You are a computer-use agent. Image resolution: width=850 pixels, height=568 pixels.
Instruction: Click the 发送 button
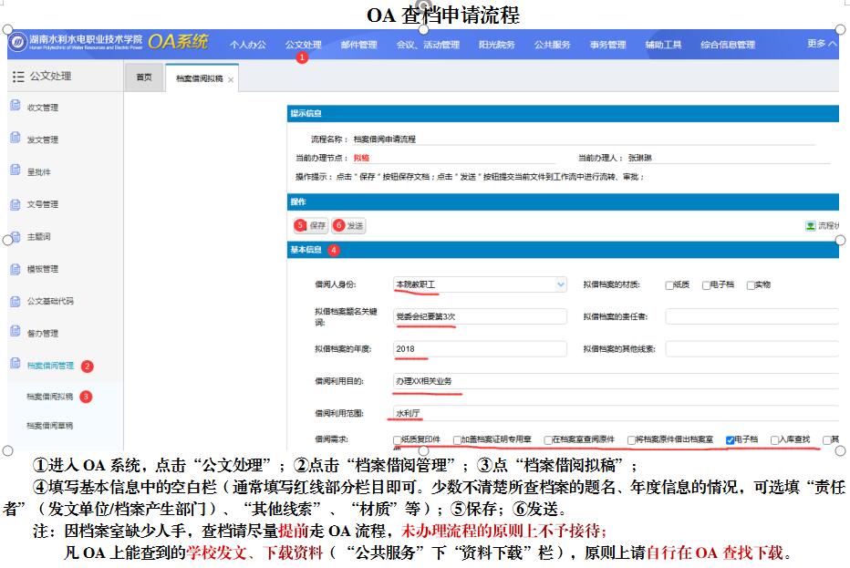pos(348,225)
